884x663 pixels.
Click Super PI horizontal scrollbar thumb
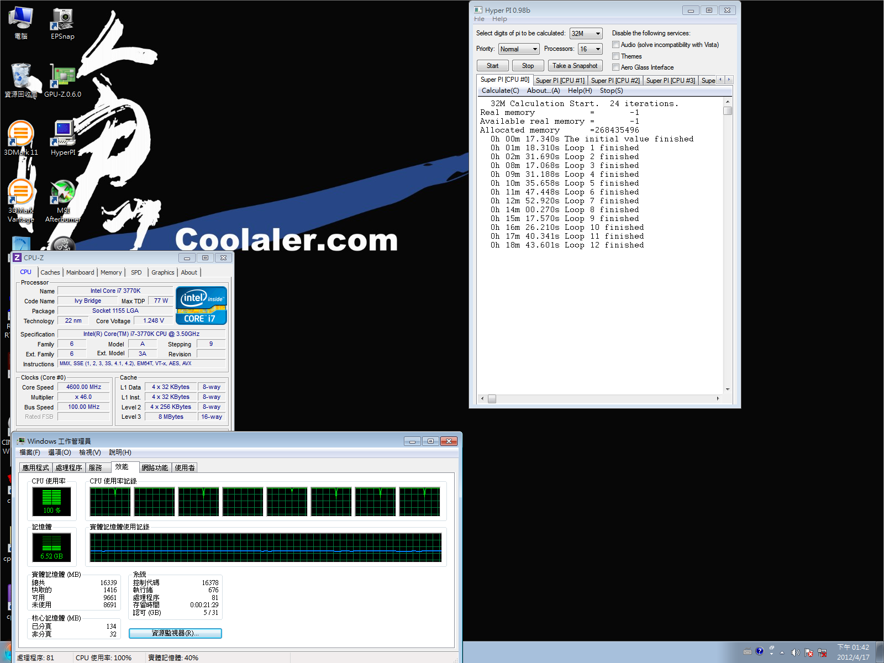[x=492, y=398]
